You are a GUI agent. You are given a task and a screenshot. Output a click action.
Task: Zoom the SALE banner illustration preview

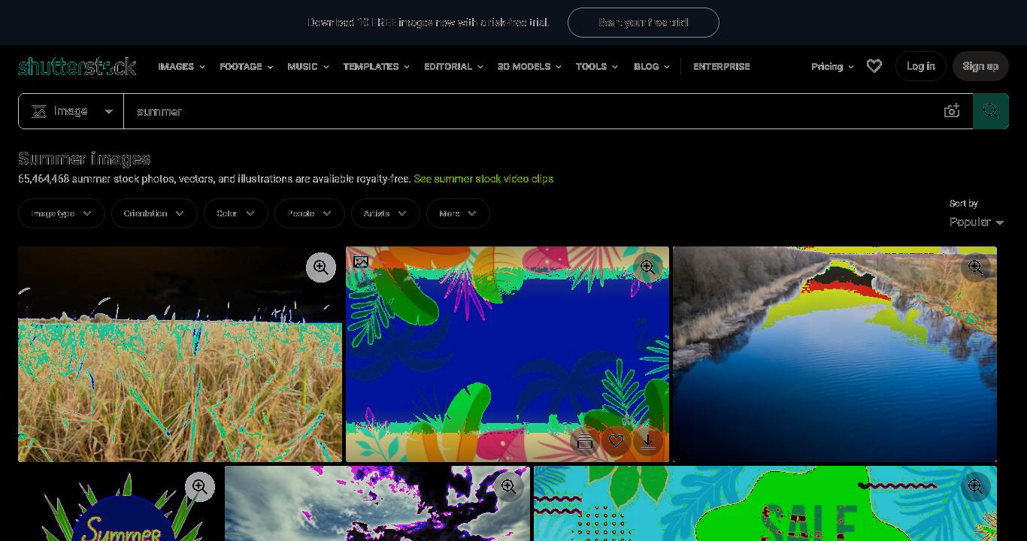pyautogui.click(x=976, y=487)
